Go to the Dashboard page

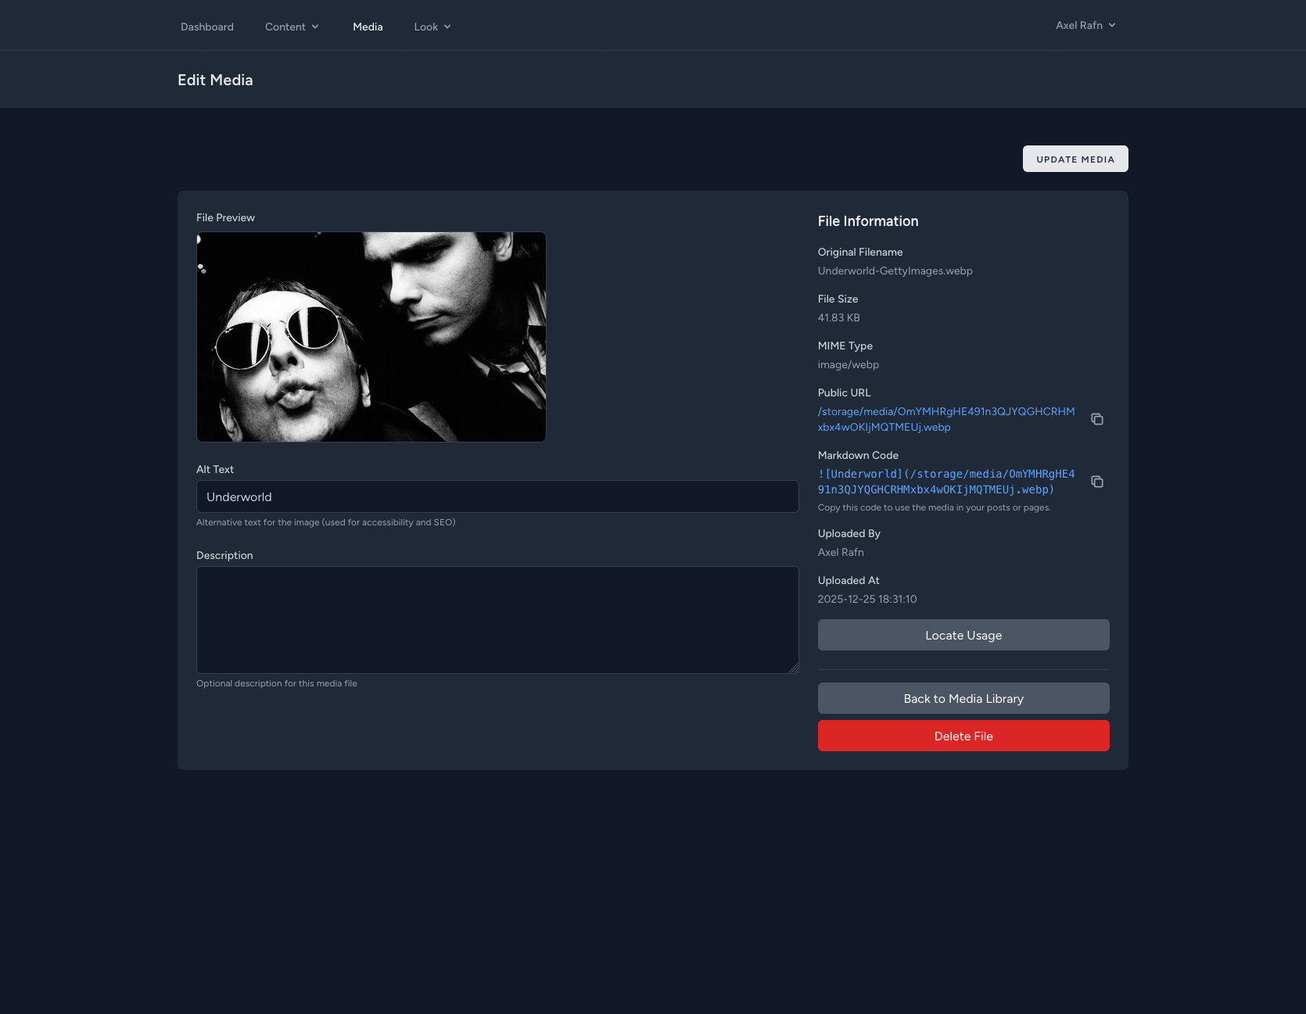click(x=207, y=27)
